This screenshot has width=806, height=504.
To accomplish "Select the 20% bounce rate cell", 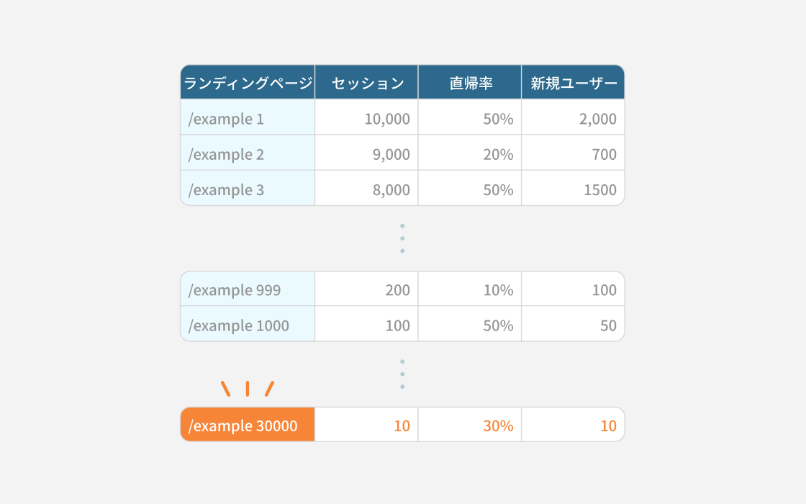I will [x=470, y=153].
